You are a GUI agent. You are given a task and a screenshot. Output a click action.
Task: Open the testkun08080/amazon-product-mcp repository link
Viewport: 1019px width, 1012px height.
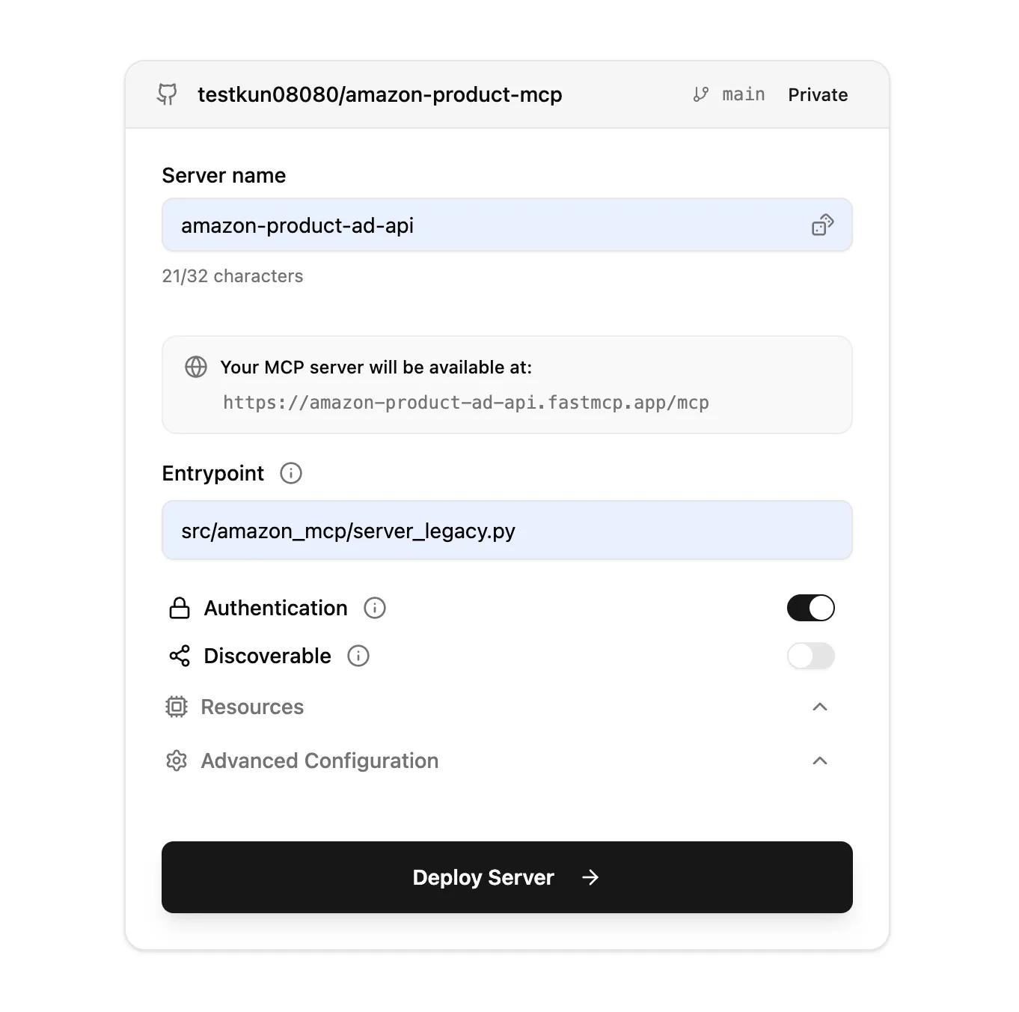point(379,94)
